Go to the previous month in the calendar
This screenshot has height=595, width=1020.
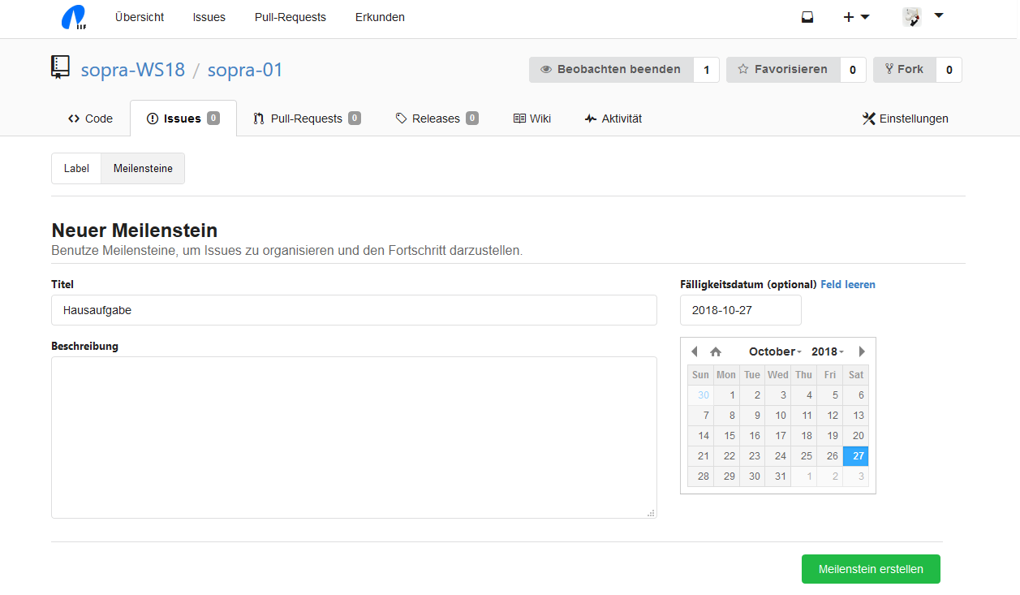pyautogui.click(x=694, y=351)
